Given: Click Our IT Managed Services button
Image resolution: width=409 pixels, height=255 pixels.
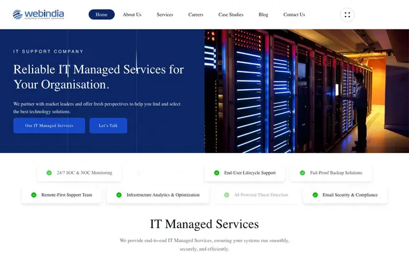Looking at the screenshot, I should click(x=49, y=126).
